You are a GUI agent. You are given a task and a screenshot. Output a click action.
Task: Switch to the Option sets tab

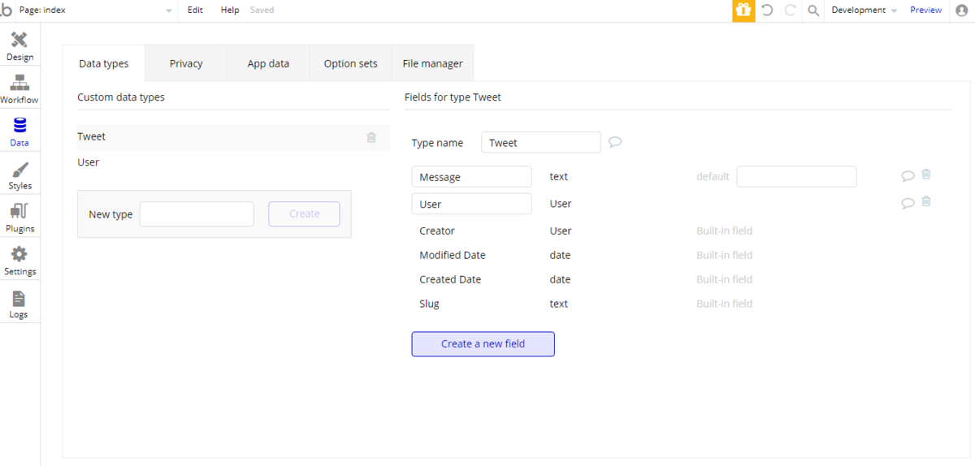(350, 63)
